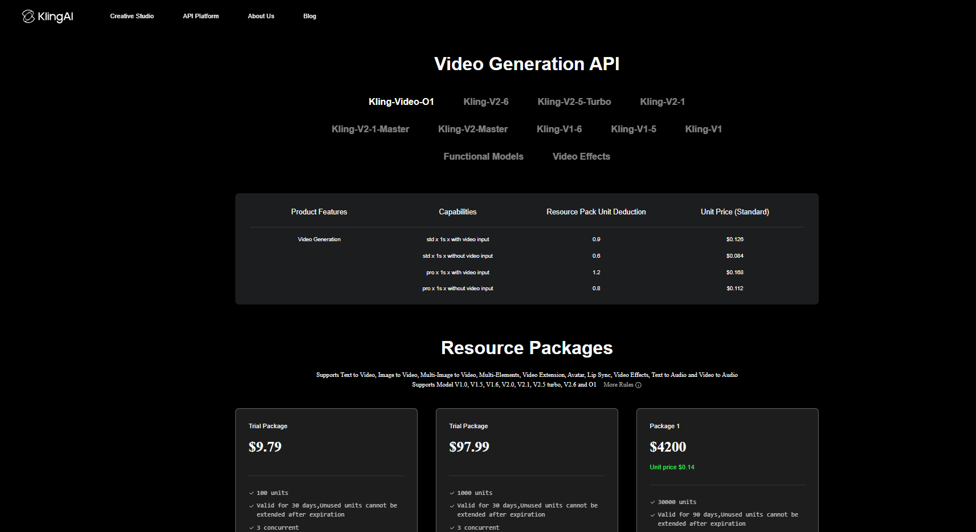Click the Capabilities column header
This screenshot has width=976, height=532.
click(458, 212)
